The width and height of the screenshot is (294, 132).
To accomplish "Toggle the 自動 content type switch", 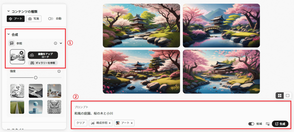I will point(51,19).
